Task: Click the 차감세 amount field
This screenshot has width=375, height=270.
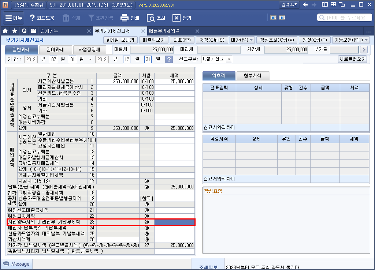Action: [x=286, y=49]
